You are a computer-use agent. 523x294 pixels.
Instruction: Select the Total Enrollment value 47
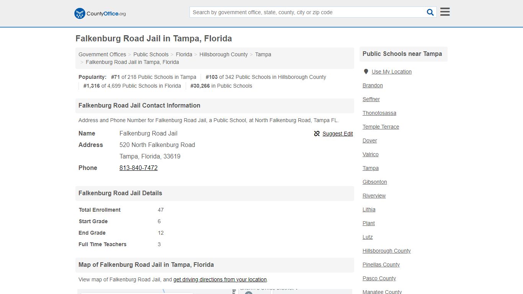point(160,210)
